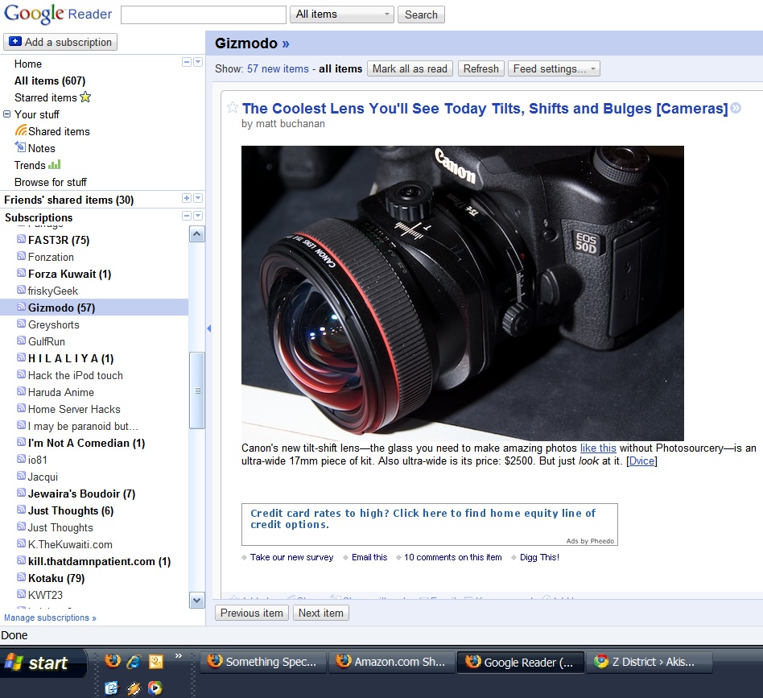
Task: Select the FAST3R subscription
Action: point(59,240)
